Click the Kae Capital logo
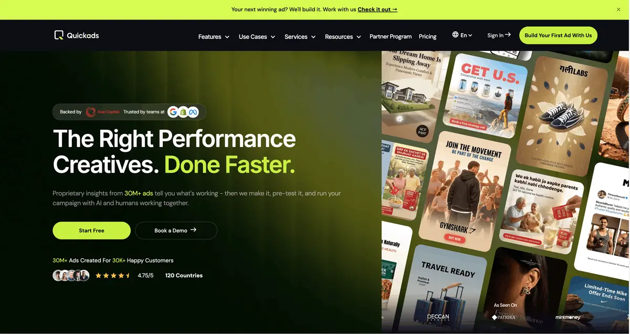630x334 pixels. [x=103, y=112]
